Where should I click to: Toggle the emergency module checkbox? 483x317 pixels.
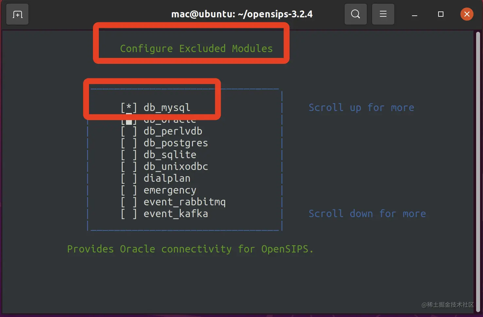129,190
